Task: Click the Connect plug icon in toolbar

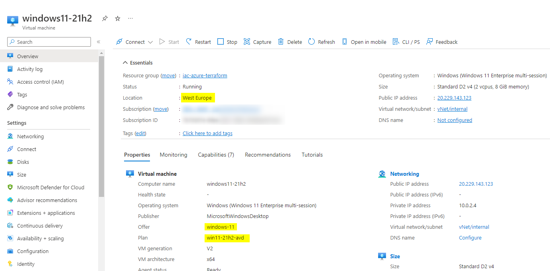Action: pos(119,42)
